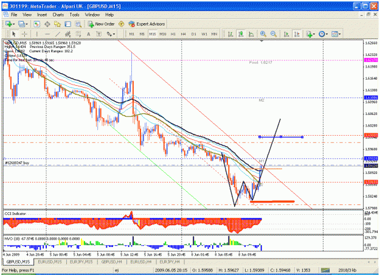Switch chart to H4 timeframe
Viewport: 380px width, 275px height.
tap(183, 34)
